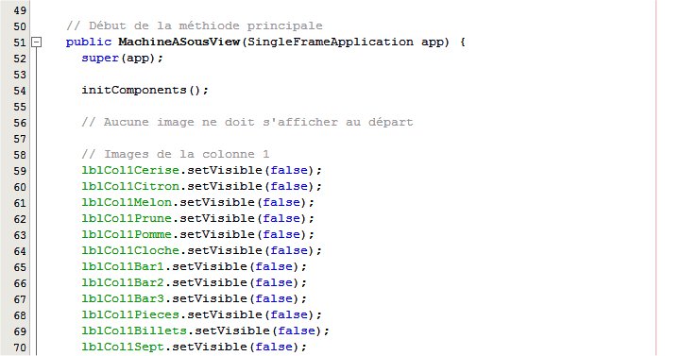Click the lblCol1Sept variable

[x=123, y=347]
